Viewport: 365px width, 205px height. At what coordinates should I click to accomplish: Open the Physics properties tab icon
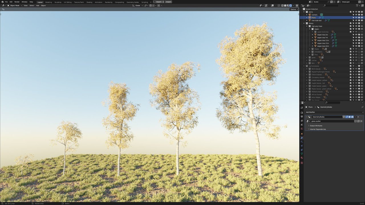(x=302, y=146)
